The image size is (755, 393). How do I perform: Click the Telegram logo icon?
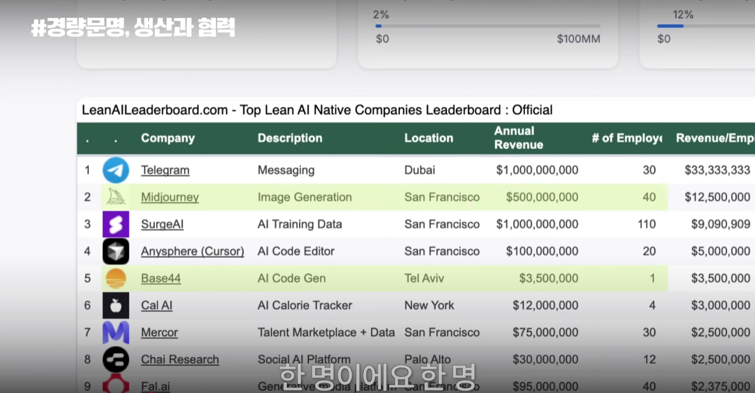[116, 170]
